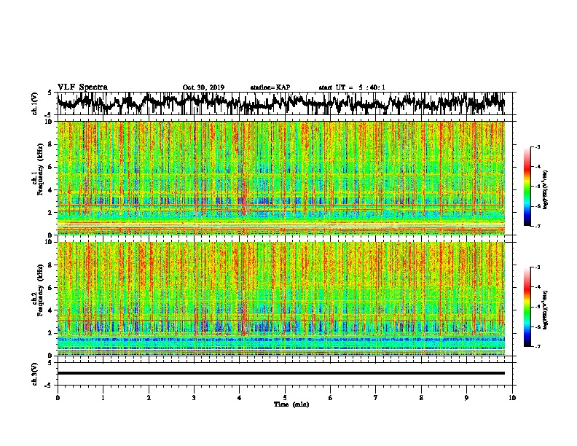
Task: Click the 'VLF Spectra' plot title
Action: coord(82,87)
